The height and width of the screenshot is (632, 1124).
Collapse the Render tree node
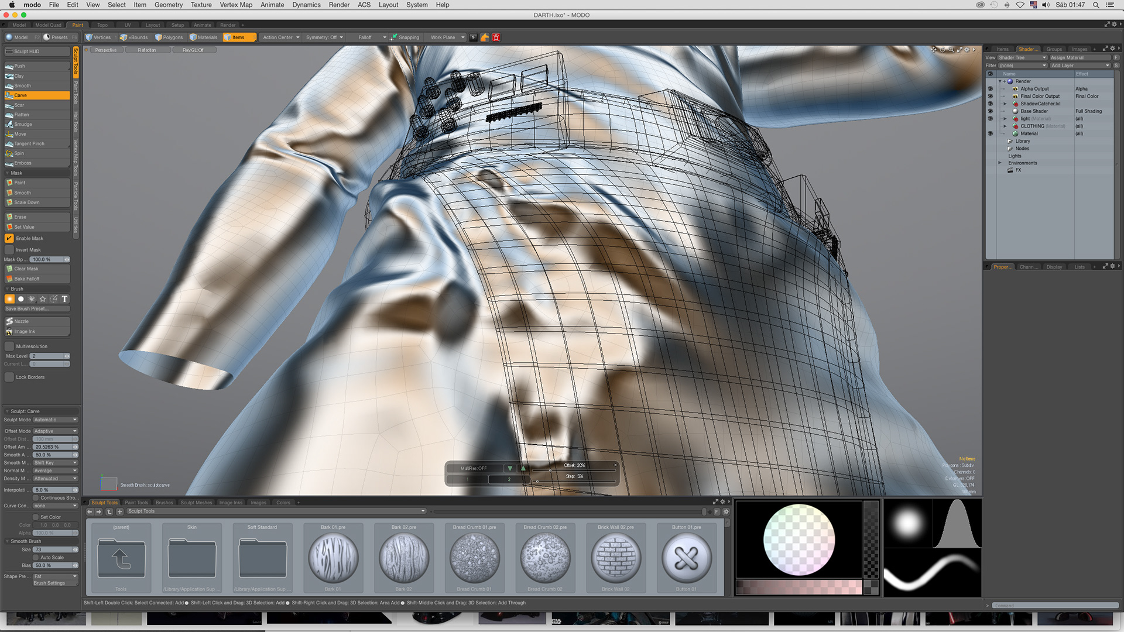click(1000, 81)
